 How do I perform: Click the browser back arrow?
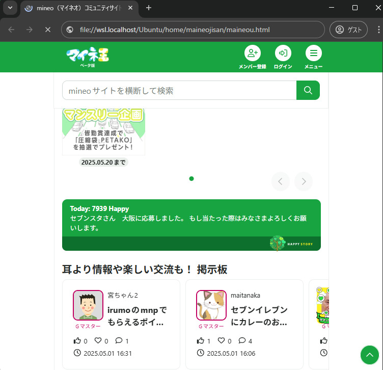click(x=11, y=30)
